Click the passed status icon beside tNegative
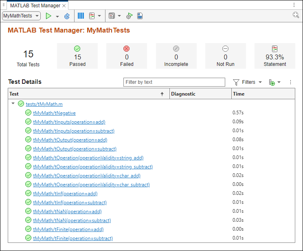The height and width of the screenshot is (251, 303). coord(28,113)
